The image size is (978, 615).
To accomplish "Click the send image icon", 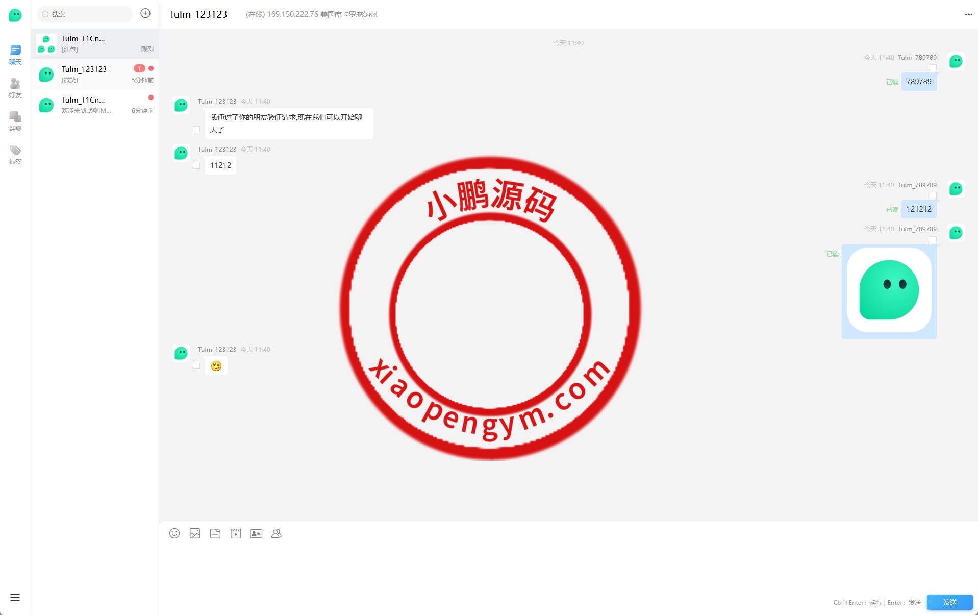I will pos(195,533).
